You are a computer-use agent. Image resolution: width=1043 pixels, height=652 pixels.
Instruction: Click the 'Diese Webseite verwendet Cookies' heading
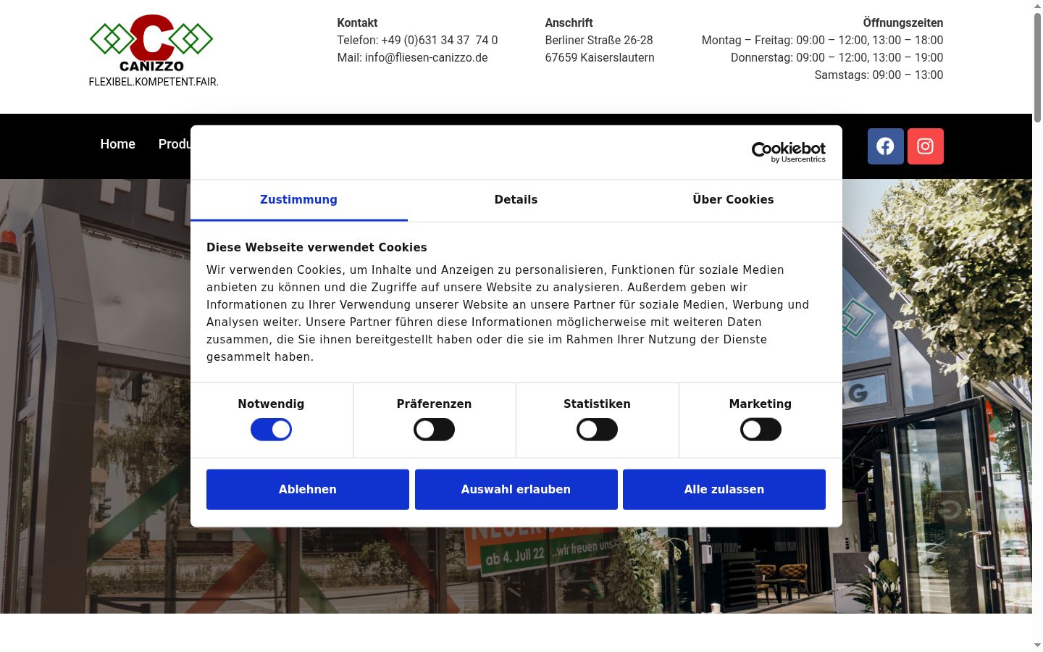317,248
